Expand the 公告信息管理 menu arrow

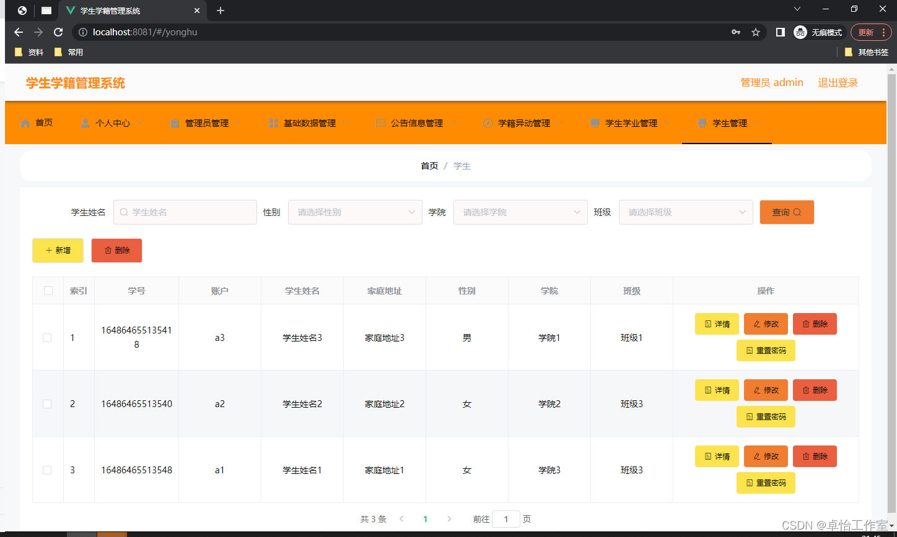pyautogui.click(x=452, y=122)
